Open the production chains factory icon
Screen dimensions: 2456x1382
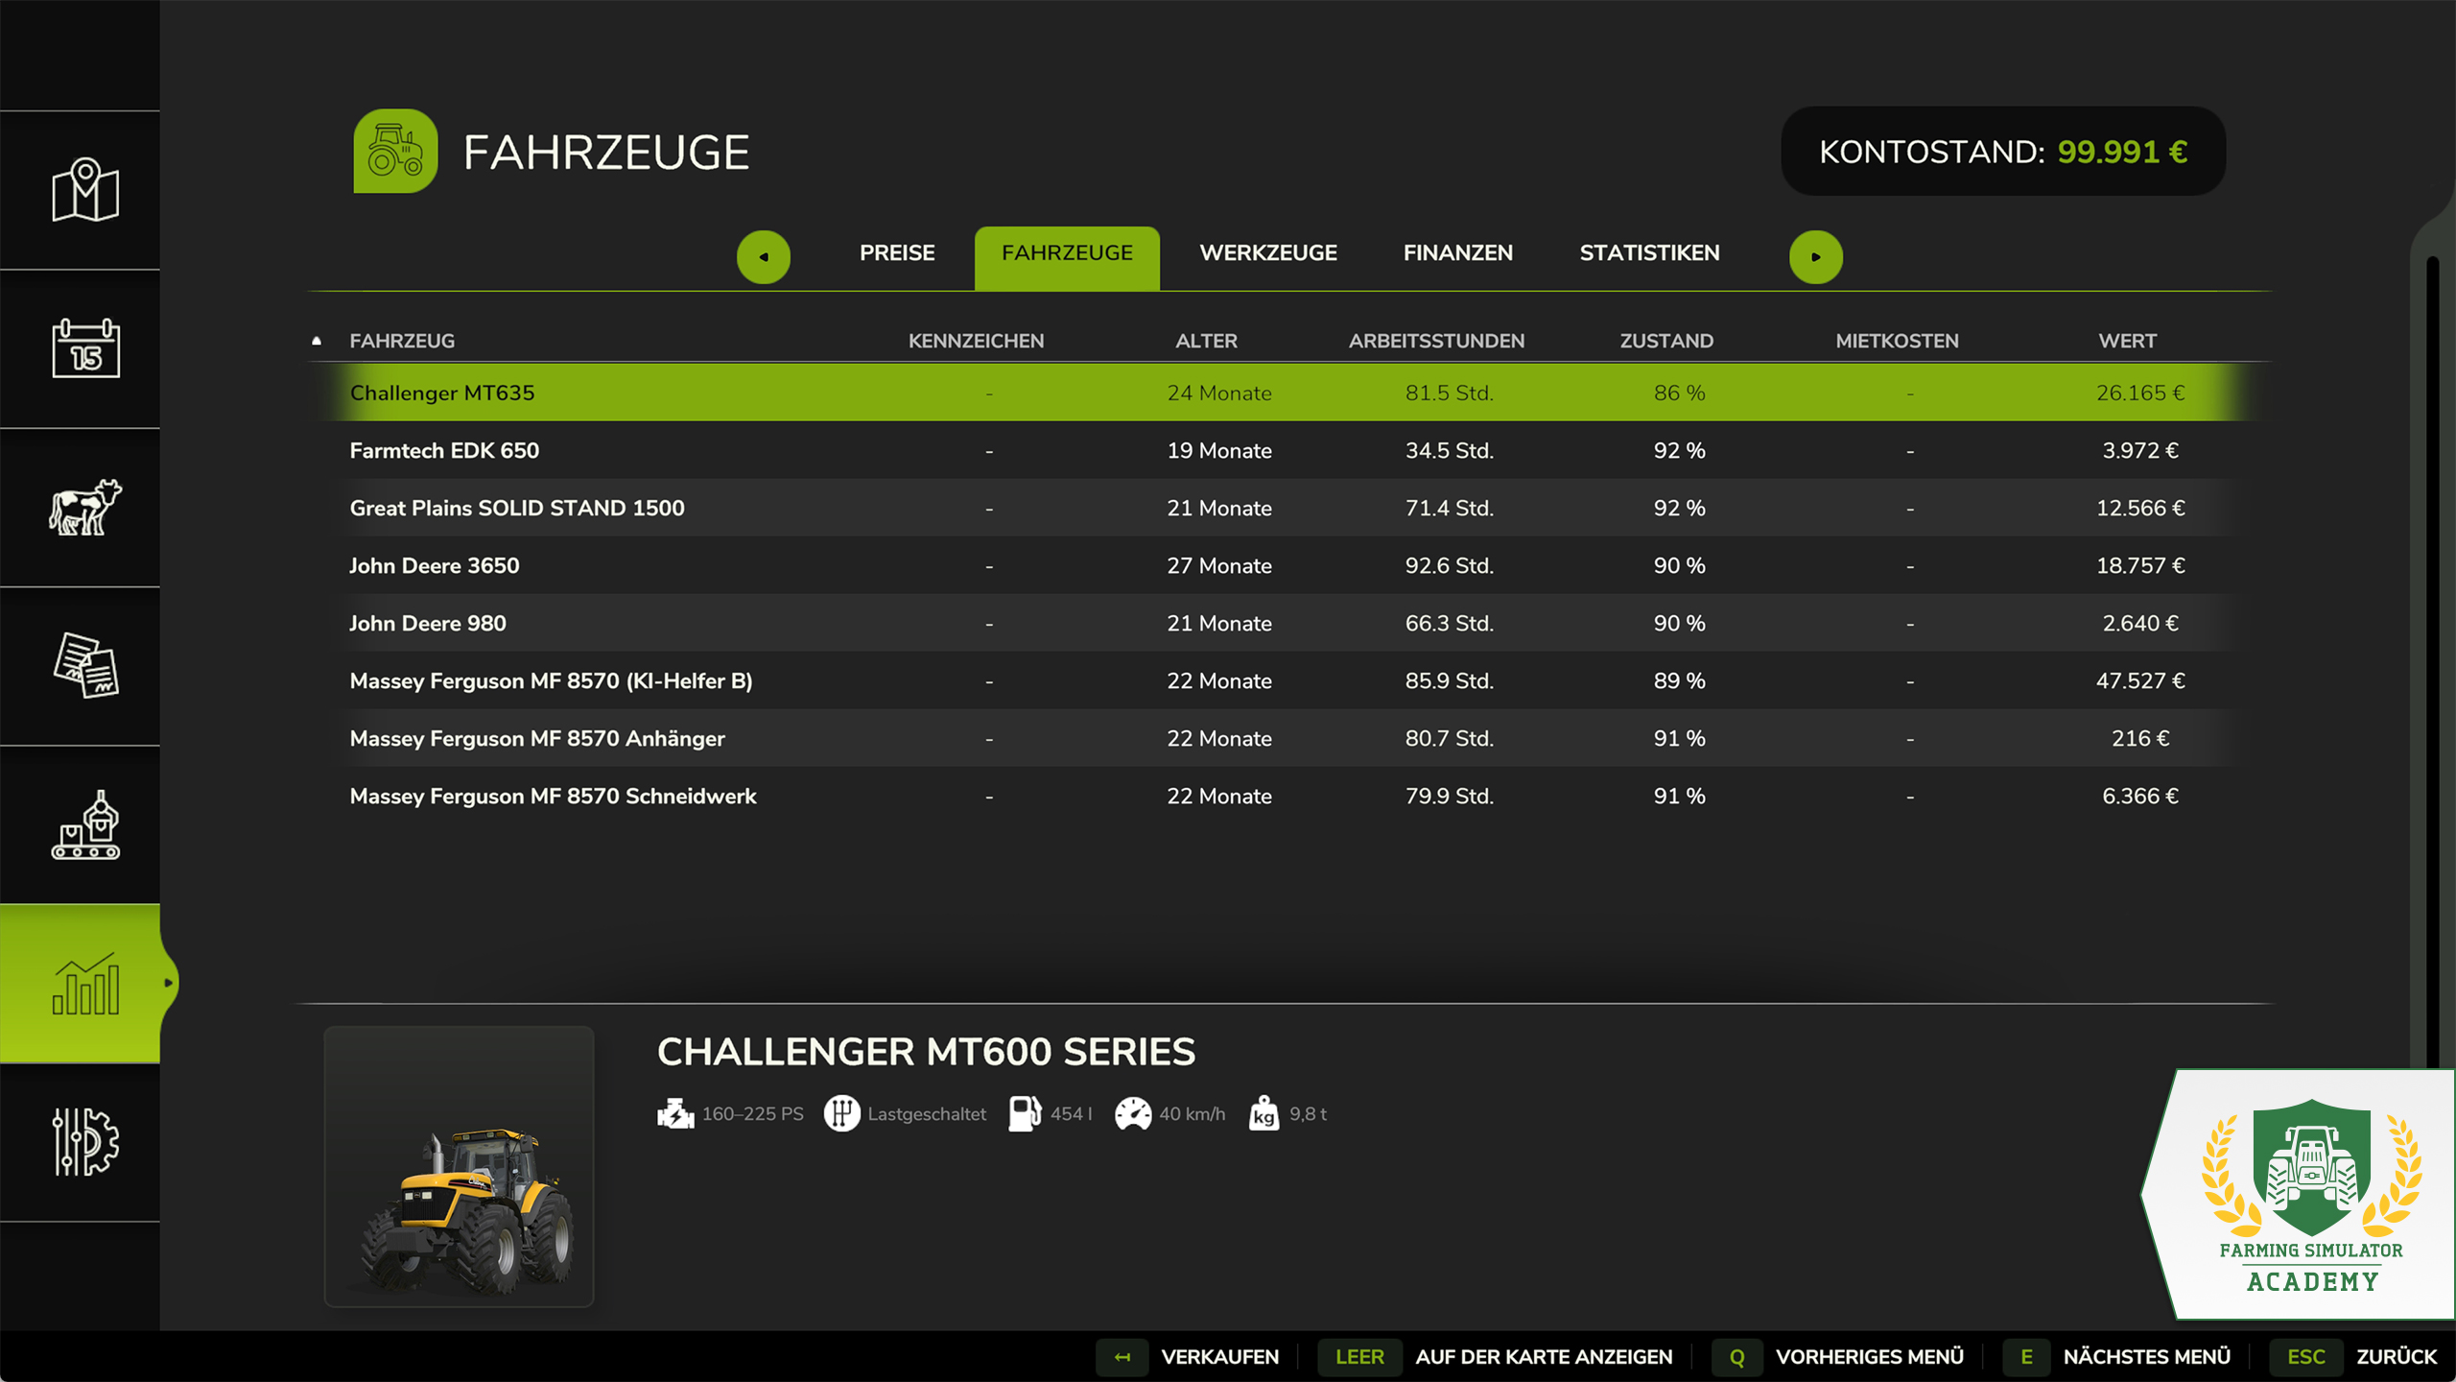click(85, 824)
